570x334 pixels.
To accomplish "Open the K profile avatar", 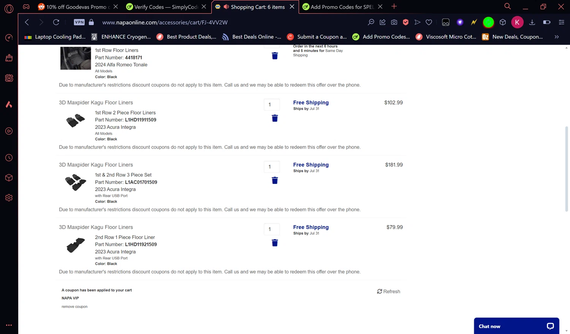I will pyautogui.click(x=517, y=22).
